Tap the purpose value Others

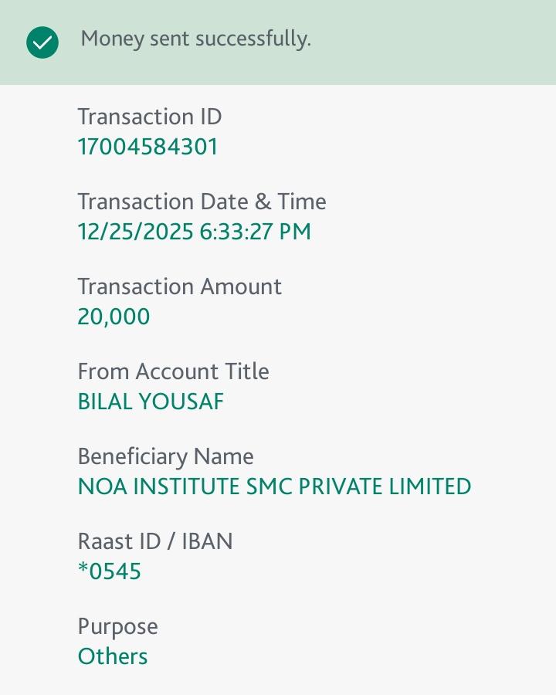coord(113,656)
